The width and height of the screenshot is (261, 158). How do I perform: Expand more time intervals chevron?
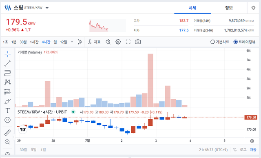[72, 42]
